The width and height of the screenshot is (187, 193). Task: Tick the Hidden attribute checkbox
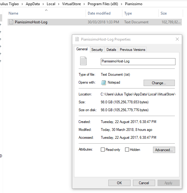127,150
